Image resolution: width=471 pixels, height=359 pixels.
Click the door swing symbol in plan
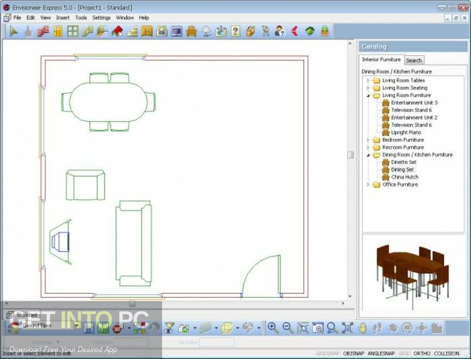(x=261, y=276)
